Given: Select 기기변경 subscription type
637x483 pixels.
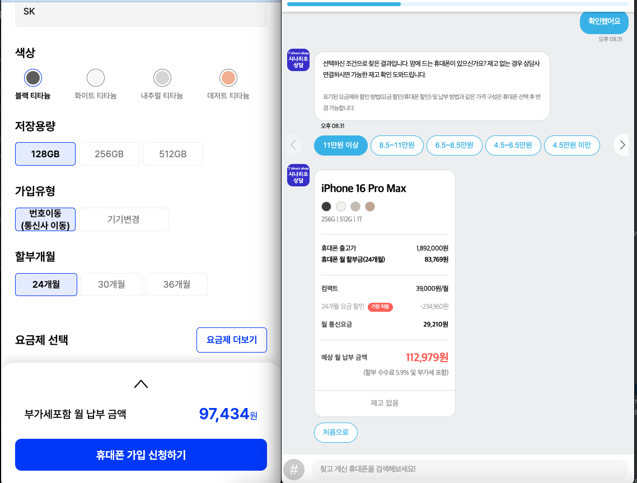Looking at the screenshot, I should pos(124,219).
